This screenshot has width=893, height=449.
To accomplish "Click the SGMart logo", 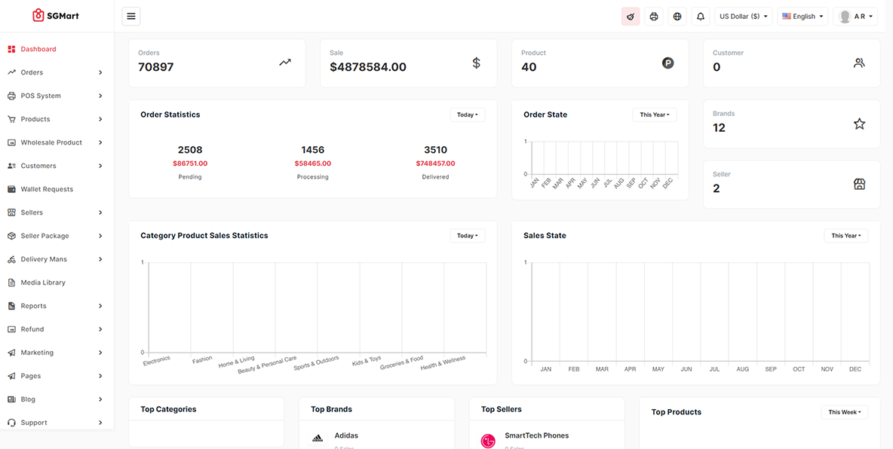I will point(56,16).
